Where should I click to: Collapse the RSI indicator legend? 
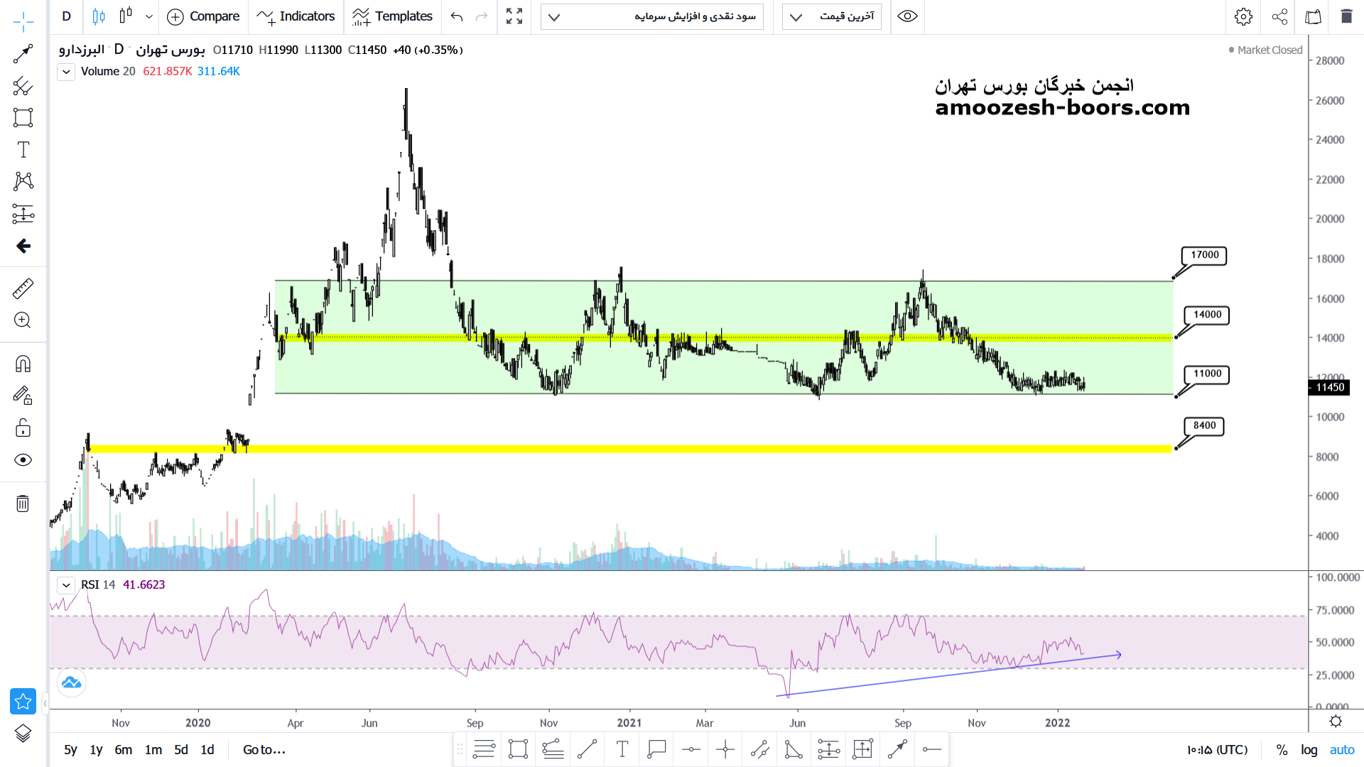(x=66, y=585)
